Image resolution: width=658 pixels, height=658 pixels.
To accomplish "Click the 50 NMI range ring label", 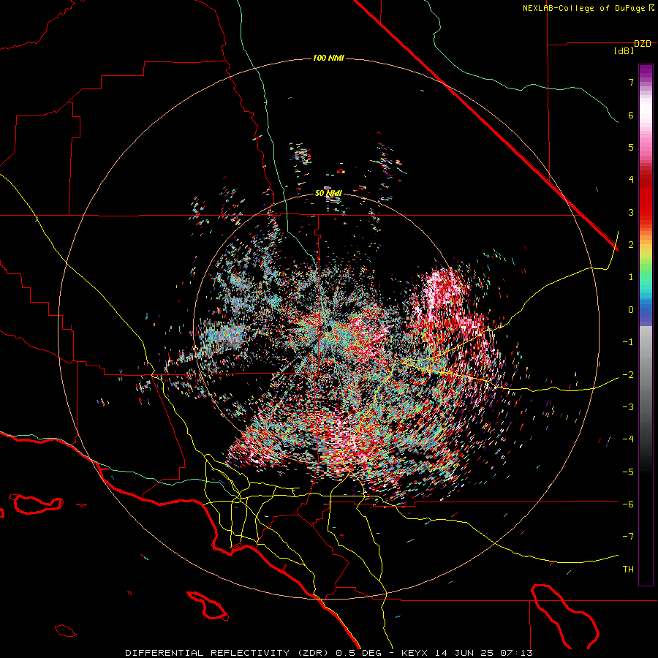I will pos(328,194).
